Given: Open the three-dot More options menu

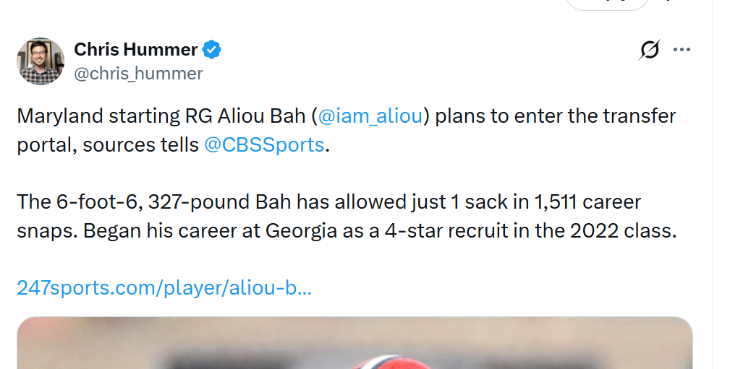Looking at the screenshot, I should 682,50.
